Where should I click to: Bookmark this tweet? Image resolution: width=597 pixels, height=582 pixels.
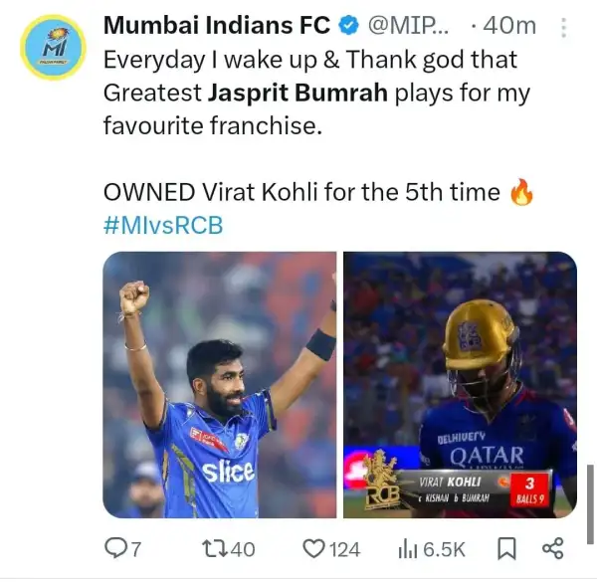[x=506, y=549]
